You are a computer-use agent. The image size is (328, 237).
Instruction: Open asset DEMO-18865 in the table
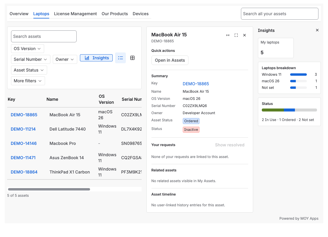(x=24, y=115)
